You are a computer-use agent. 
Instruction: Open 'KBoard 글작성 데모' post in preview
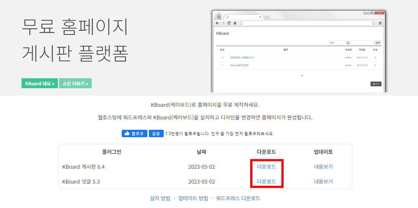coord(239,65)
